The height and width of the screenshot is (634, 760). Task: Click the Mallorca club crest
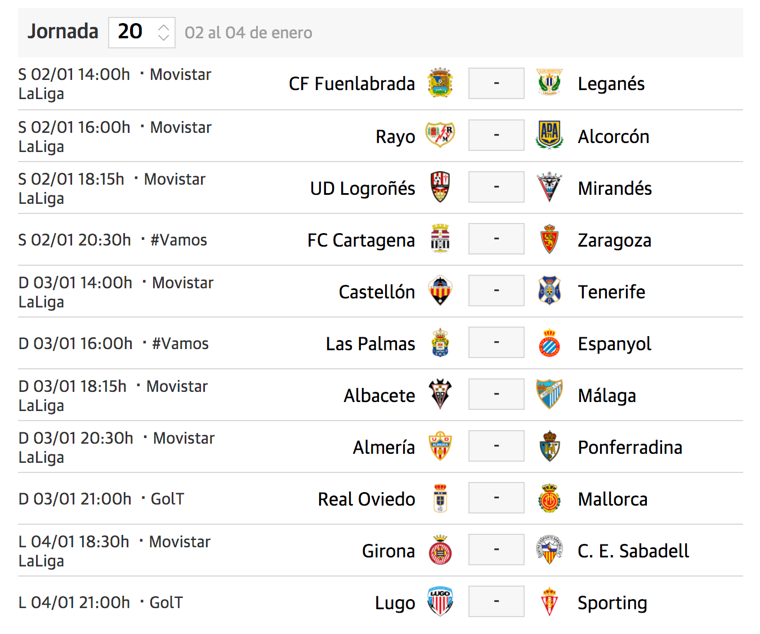tap(549, 498)
